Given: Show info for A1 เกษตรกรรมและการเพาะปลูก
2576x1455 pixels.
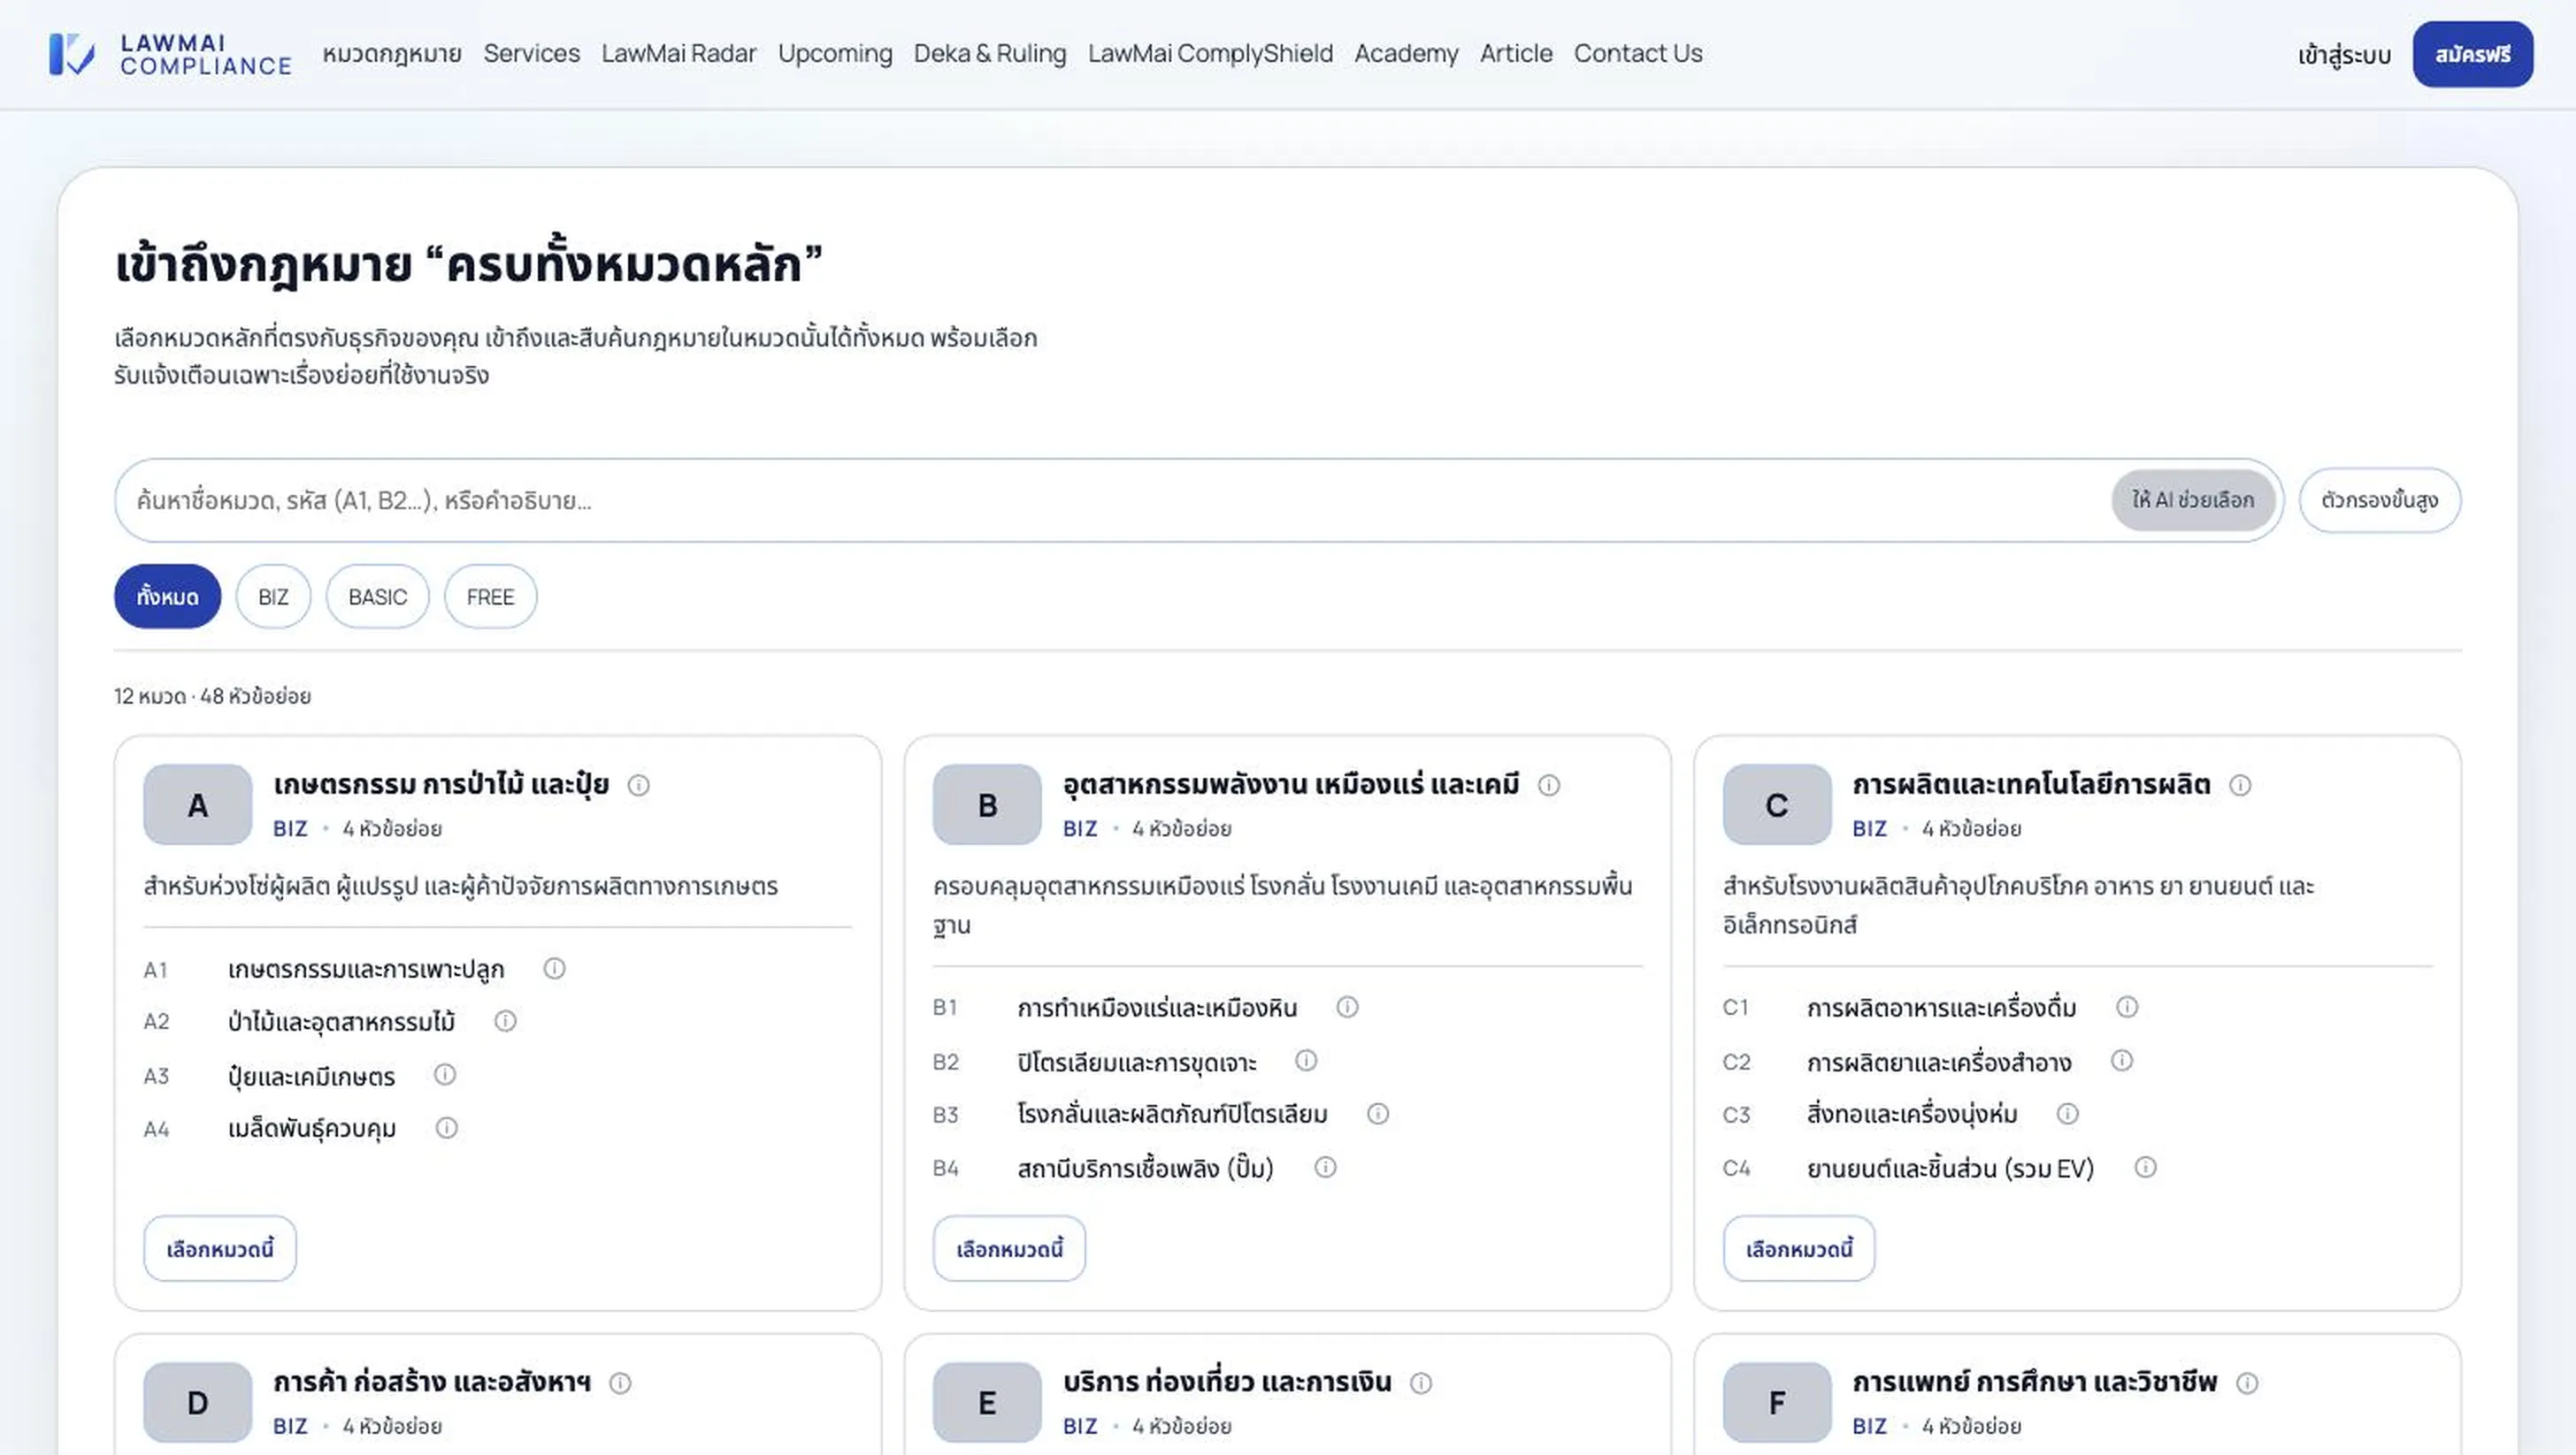Looking at the screenshot, I should 554,968.
